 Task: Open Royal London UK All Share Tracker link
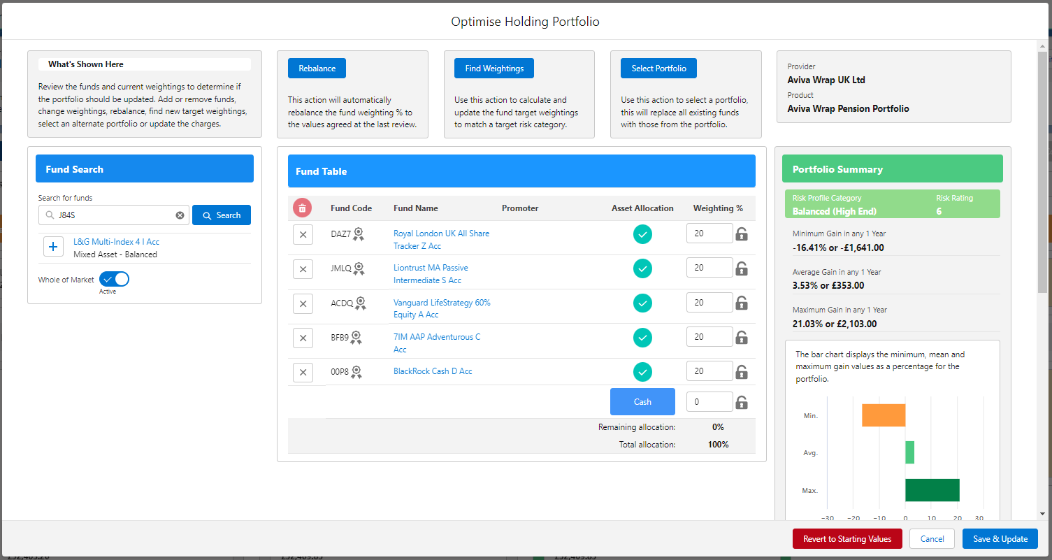click(441, 240)
